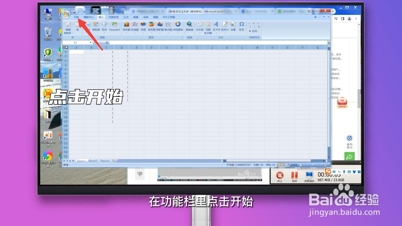Insert a pie chart (饼图)

pyautogui.click(x=143, y=27)
